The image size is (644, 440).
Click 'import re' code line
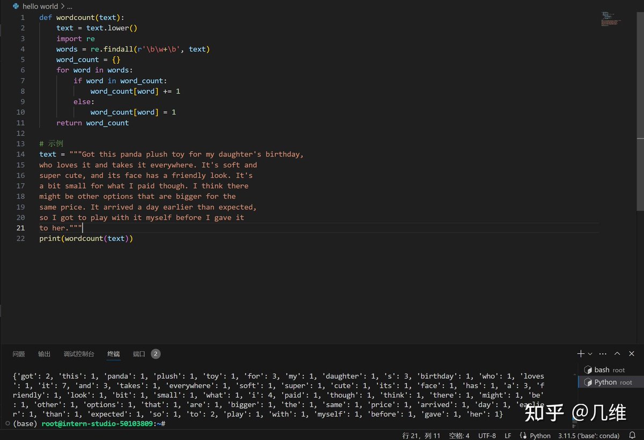[x=76, y=39]
